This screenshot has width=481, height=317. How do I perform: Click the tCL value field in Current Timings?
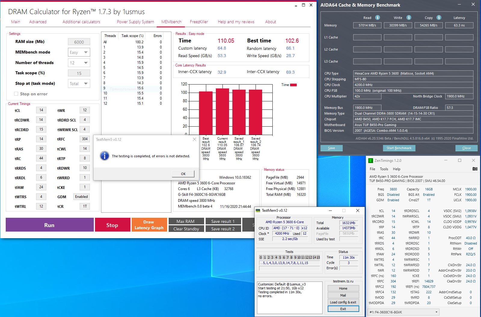(41, 110)
